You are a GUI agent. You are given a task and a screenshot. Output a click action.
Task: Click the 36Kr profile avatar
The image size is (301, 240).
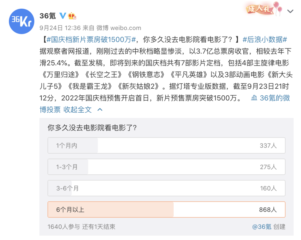21,21
